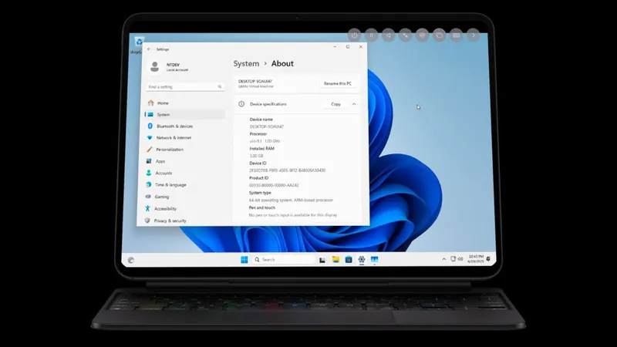Click the Device ID value text
Image resolution: width=617 pixels, height=347 pixels.
pos(287,170)
